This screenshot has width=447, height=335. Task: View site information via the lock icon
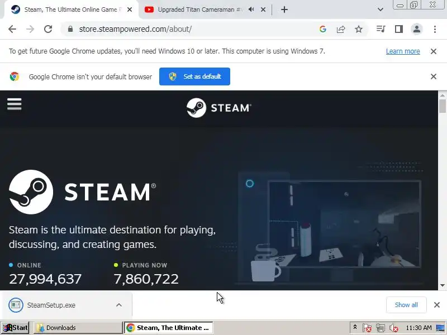pos(70,29)
